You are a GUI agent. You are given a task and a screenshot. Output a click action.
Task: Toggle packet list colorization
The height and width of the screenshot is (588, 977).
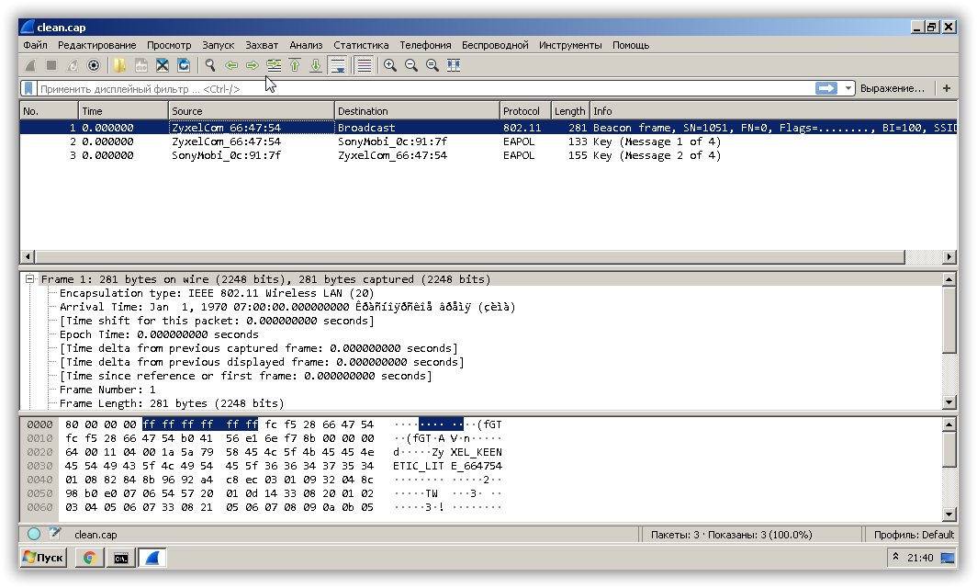[x=364, y=65]
